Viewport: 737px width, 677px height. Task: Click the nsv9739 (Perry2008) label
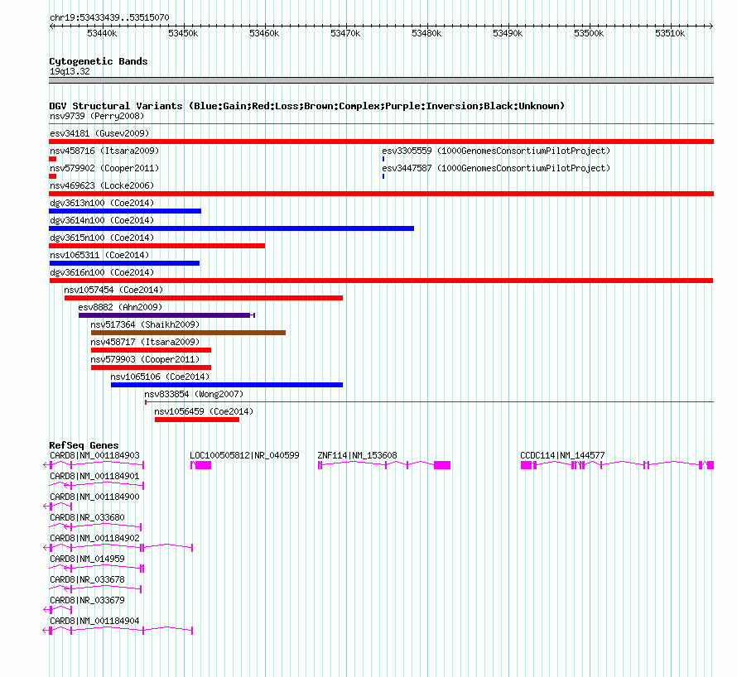[97, 116]
